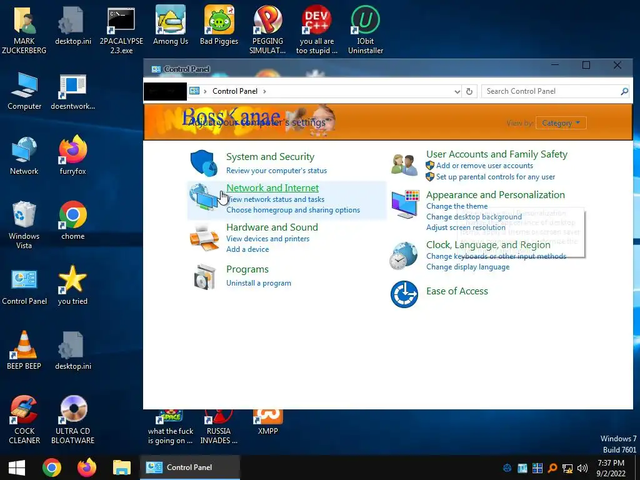Click the Appearance and Personalization monitor icon
The height and width of the screenshot is (480, 640).
click(x=404, y=204)
